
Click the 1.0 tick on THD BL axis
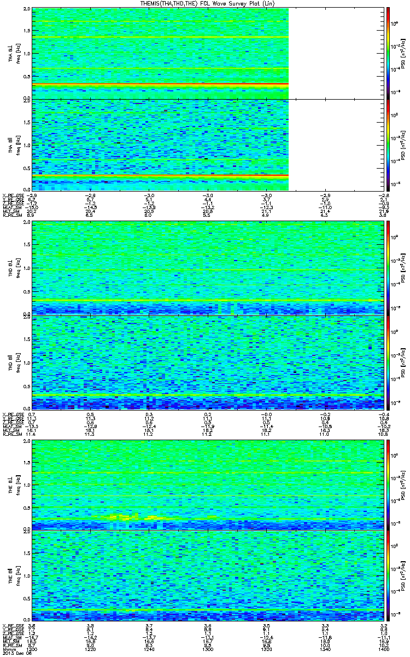(x=27, y=268)
